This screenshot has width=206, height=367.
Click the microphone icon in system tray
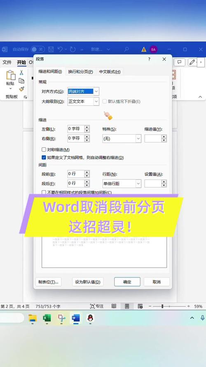(x=202, y=317)
